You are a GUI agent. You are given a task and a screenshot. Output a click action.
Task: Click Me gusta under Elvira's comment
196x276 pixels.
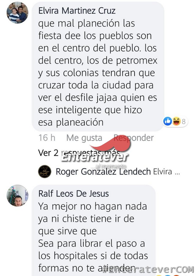point(84,138)
